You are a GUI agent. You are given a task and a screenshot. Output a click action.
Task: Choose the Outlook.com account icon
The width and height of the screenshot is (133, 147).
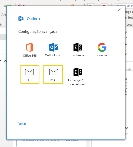point(54,47)
